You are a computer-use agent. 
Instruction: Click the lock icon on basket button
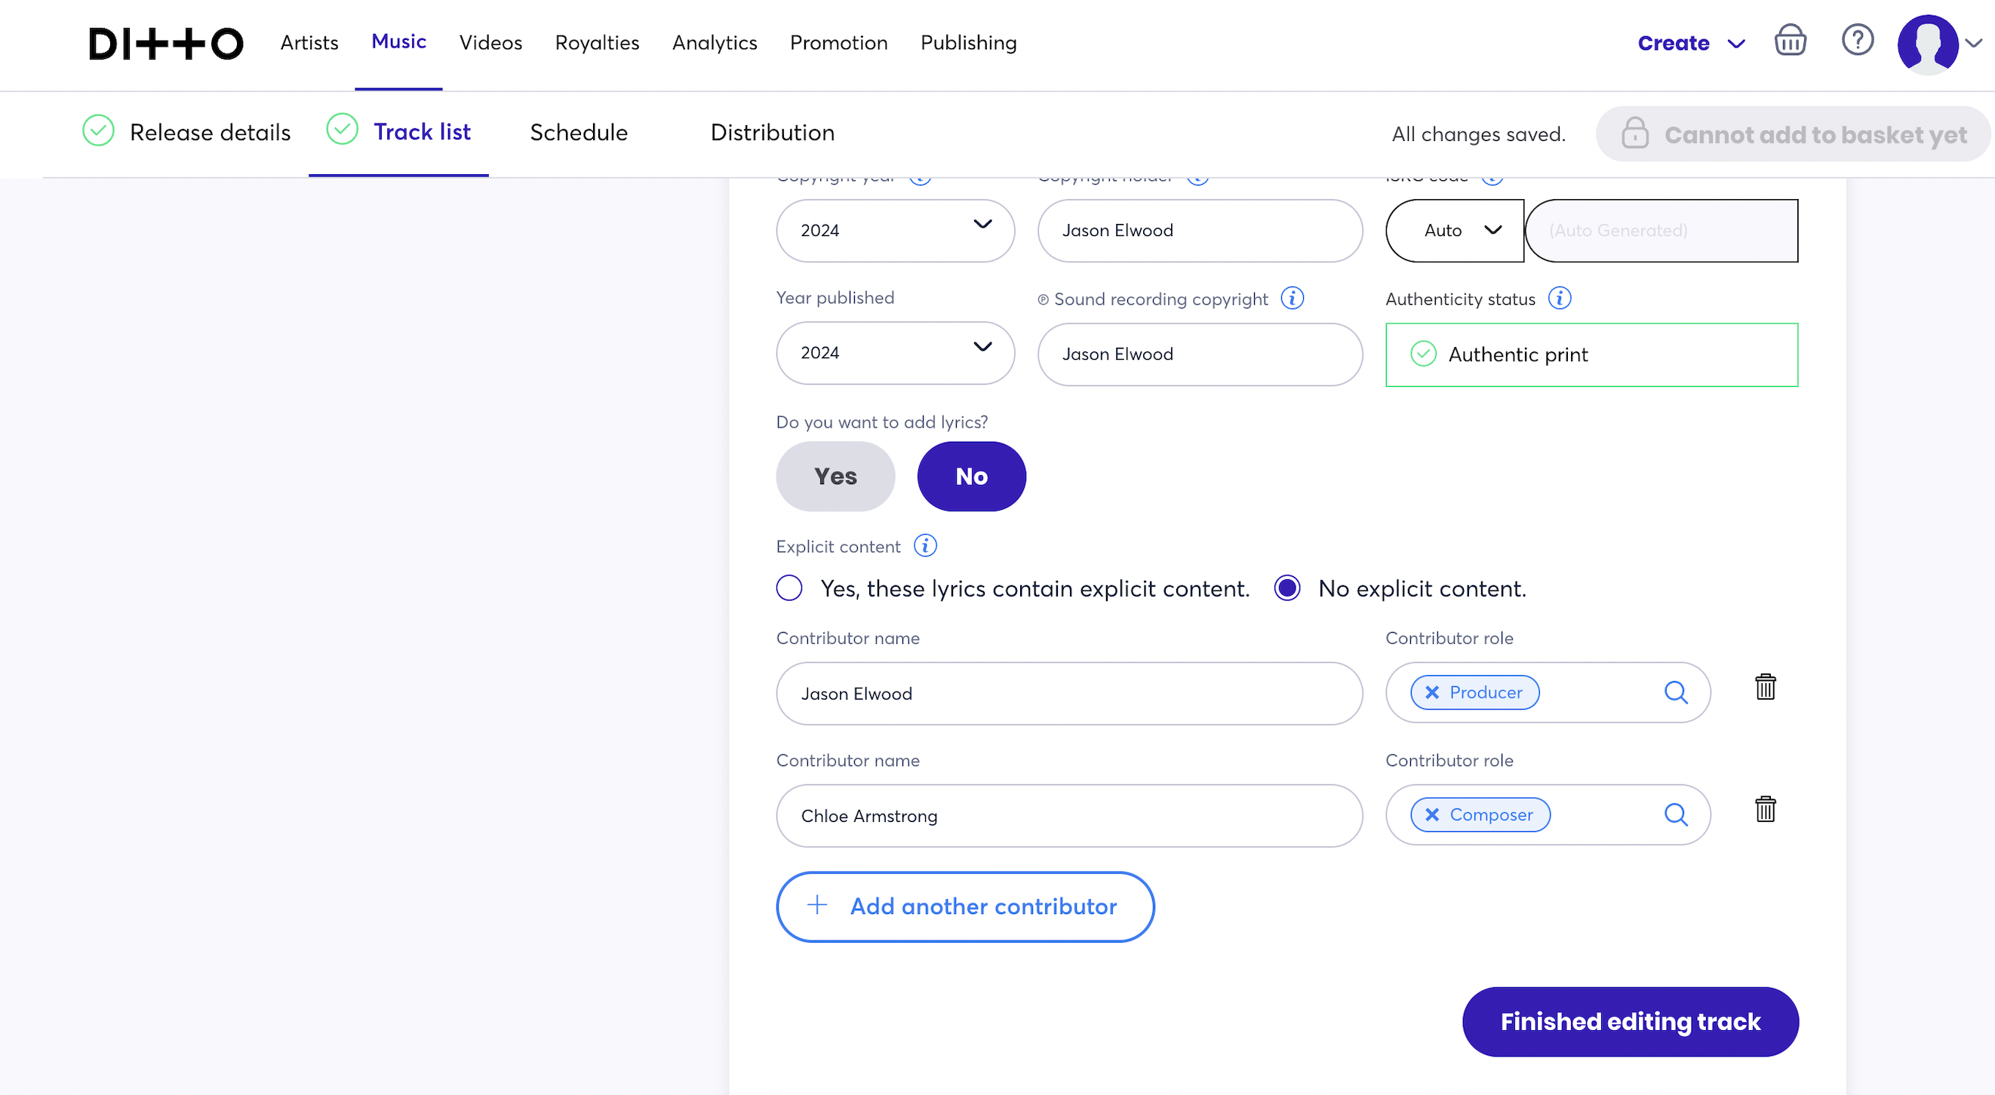(x=1635, y=133)
